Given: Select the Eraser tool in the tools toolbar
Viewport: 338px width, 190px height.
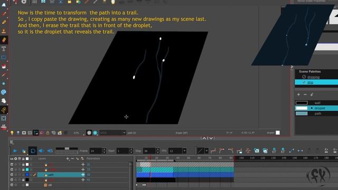Looking at the screenshot, I should pyautogui.click(x=4, y=40).
